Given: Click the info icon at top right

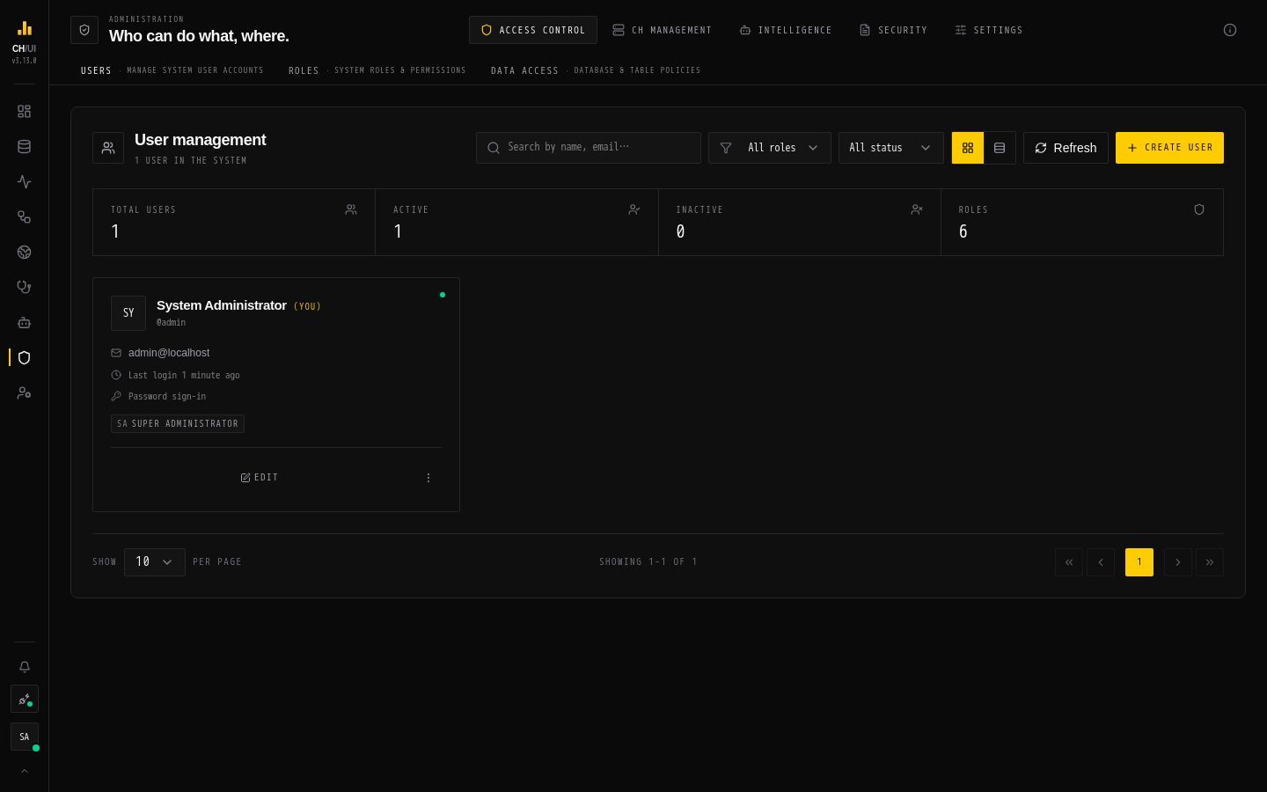Looking at the screenshot, I should tap(1230, 30).
